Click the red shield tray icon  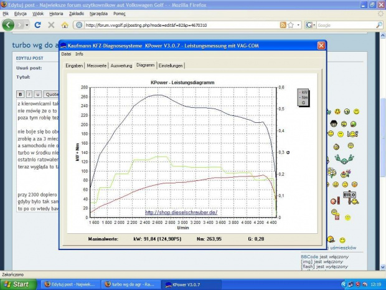pyautogui.click(x=358, y=284)
